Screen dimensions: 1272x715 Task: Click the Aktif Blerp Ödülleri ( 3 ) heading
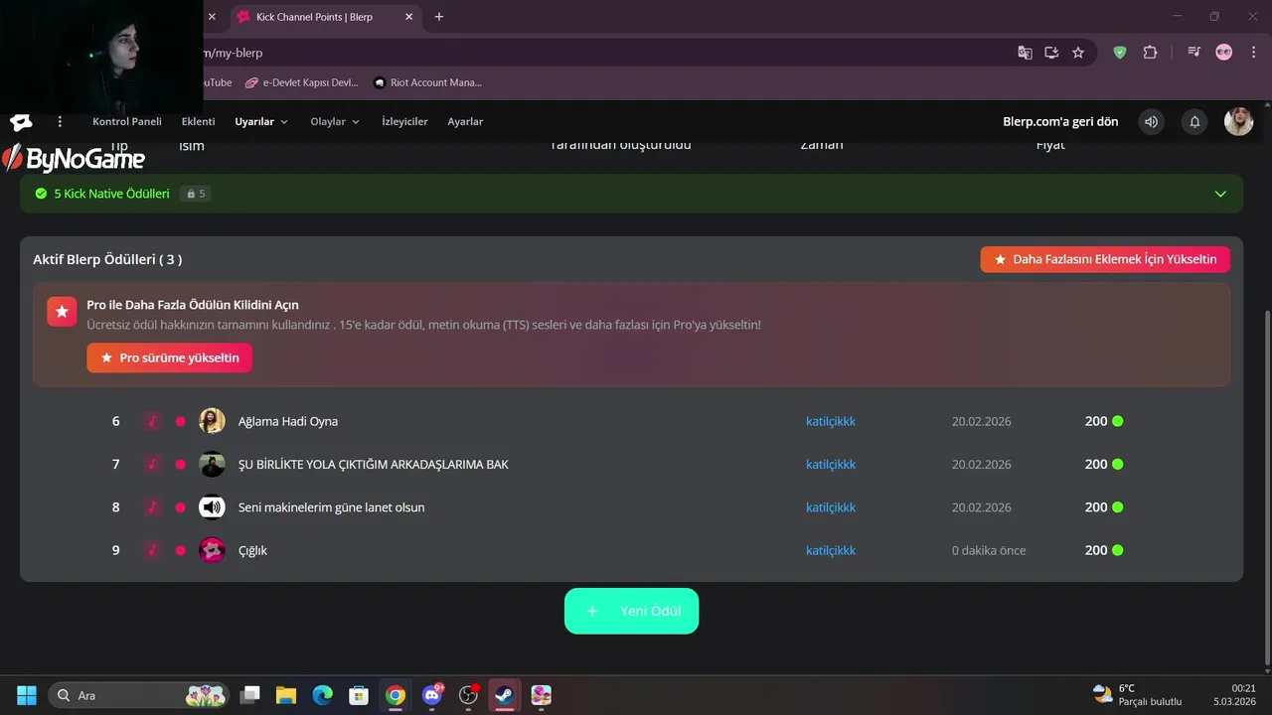tap(107, 259)
